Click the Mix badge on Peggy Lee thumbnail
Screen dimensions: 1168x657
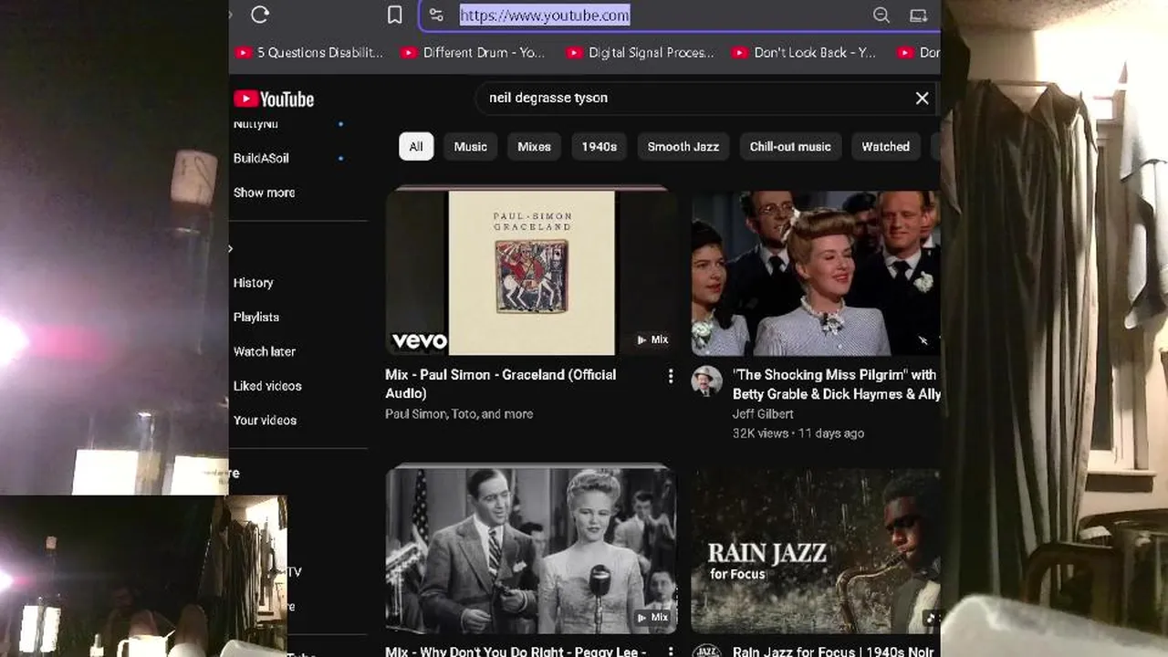[x=652, y=618]
